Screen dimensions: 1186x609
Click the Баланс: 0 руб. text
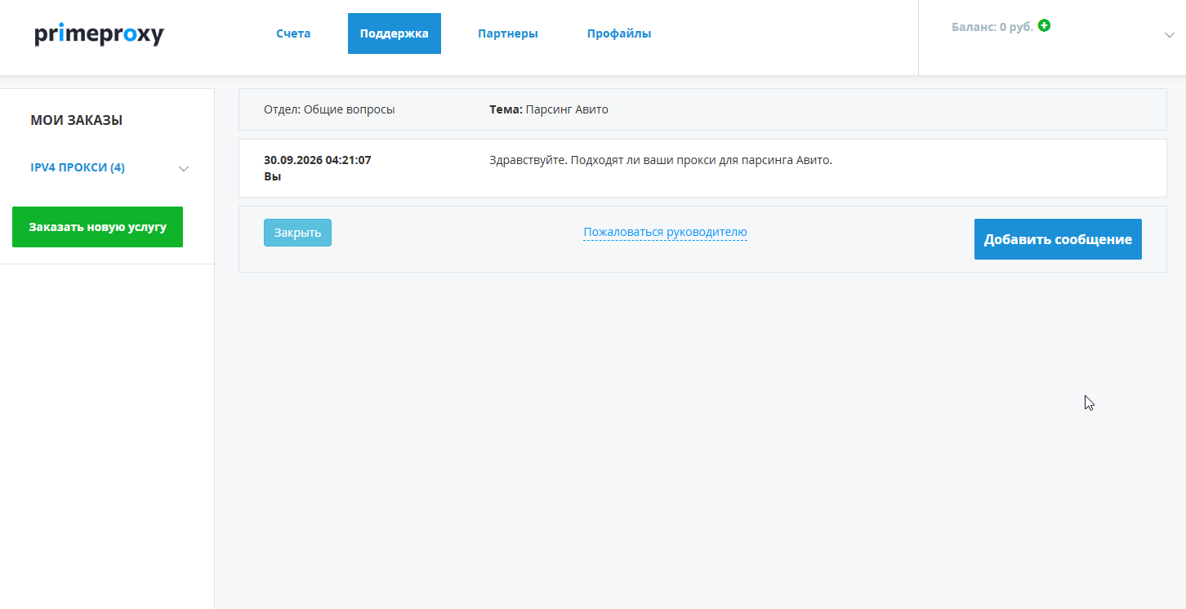point(992,27)
